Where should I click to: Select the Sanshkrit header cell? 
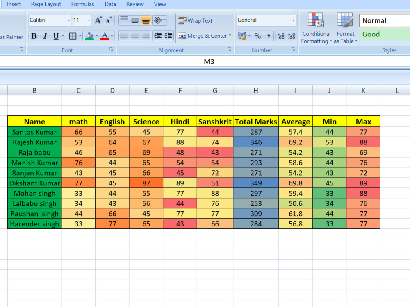point(215,122)
